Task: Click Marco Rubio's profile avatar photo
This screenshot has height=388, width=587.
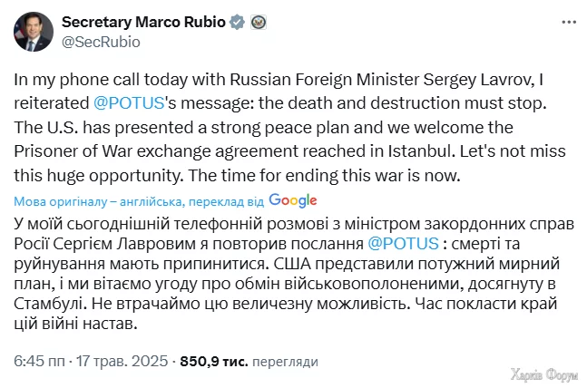Action: click(34, 32)
